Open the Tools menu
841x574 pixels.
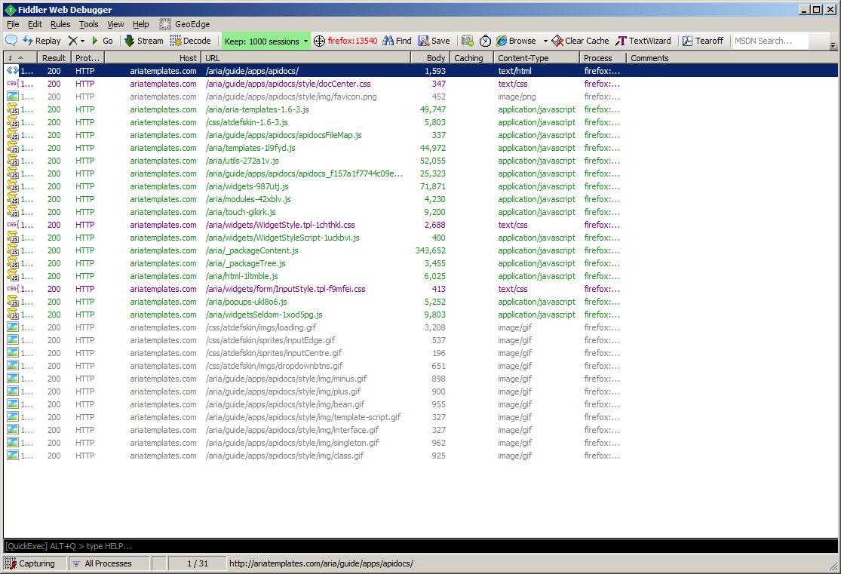(x=89, y=24)
